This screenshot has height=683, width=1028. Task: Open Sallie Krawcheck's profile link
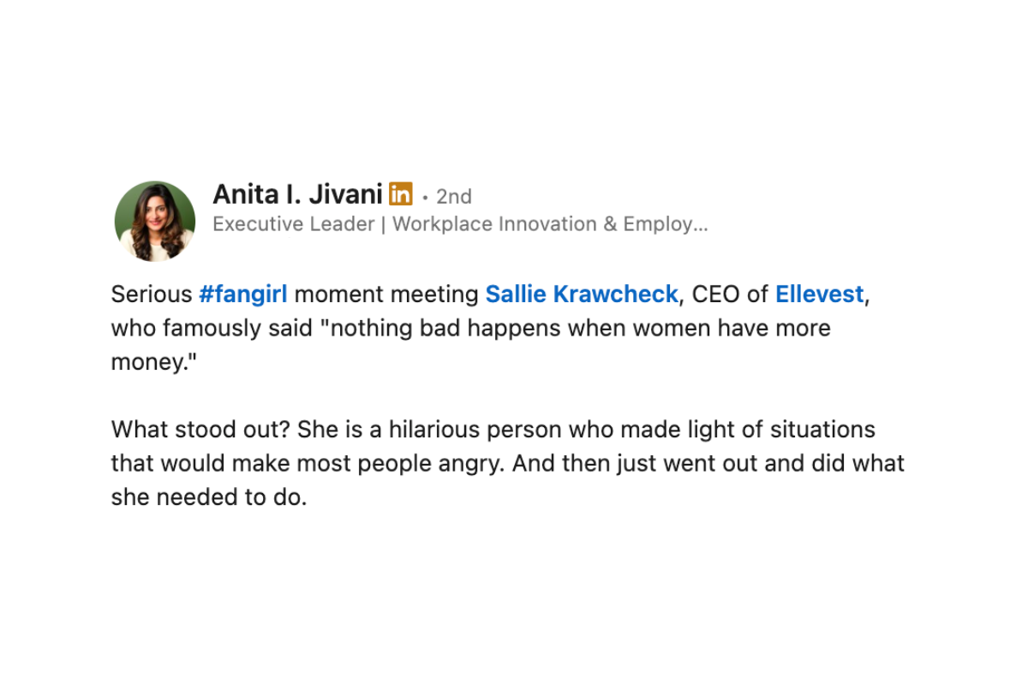[x=582, y=294]
